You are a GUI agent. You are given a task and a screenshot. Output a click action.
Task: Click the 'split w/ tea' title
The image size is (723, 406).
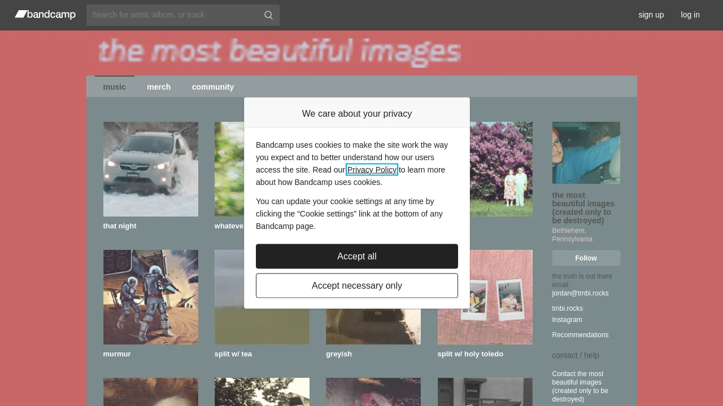233,354
